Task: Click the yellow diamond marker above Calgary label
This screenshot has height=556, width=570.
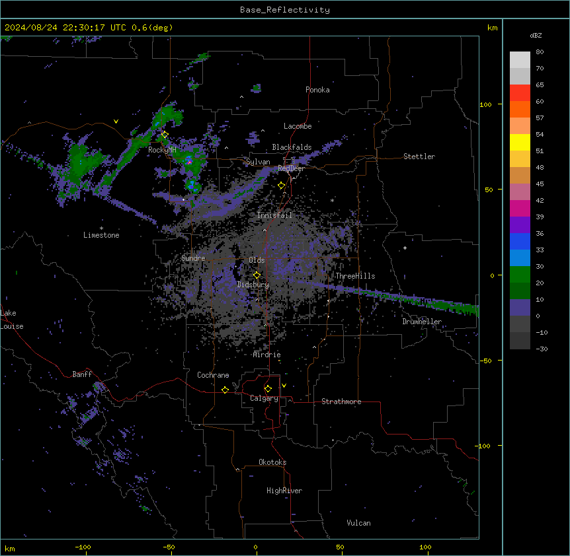Action: click(x=268, y=389)
